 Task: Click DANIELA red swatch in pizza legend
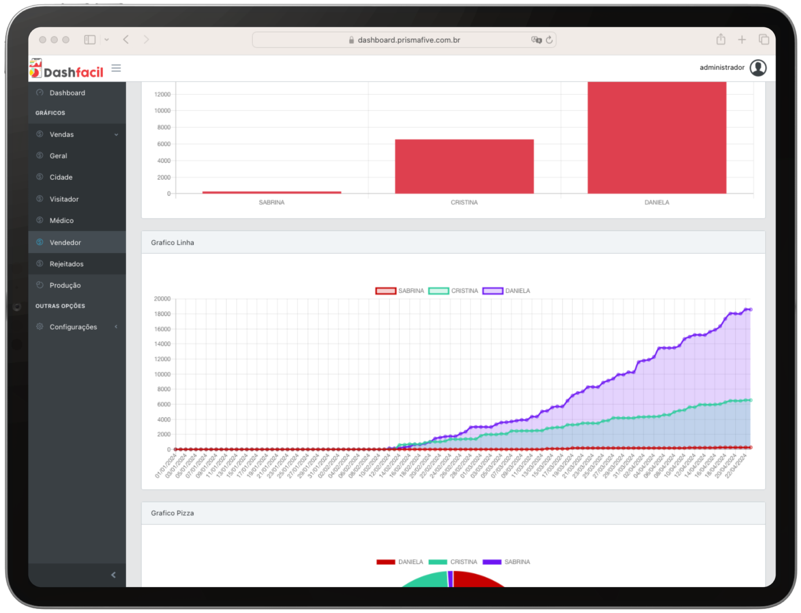[x=386, y=562]
